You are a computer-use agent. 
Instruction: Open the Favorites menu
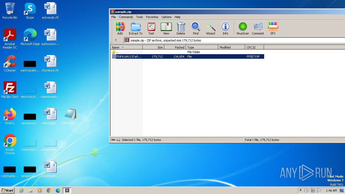click(152, 17)
